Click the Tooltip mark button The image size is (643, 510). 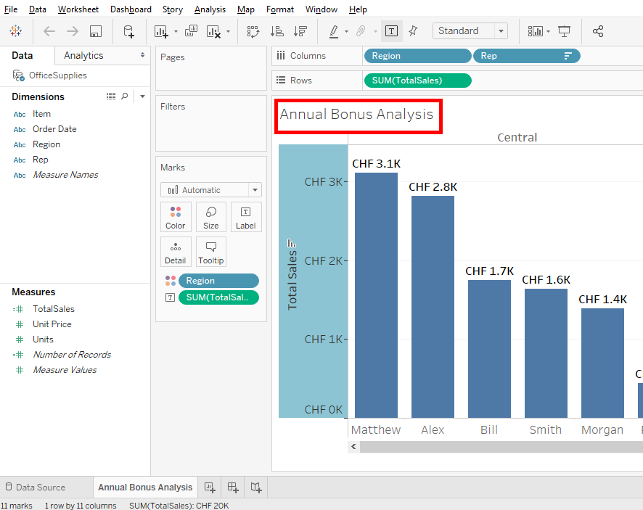coord(210,251)
